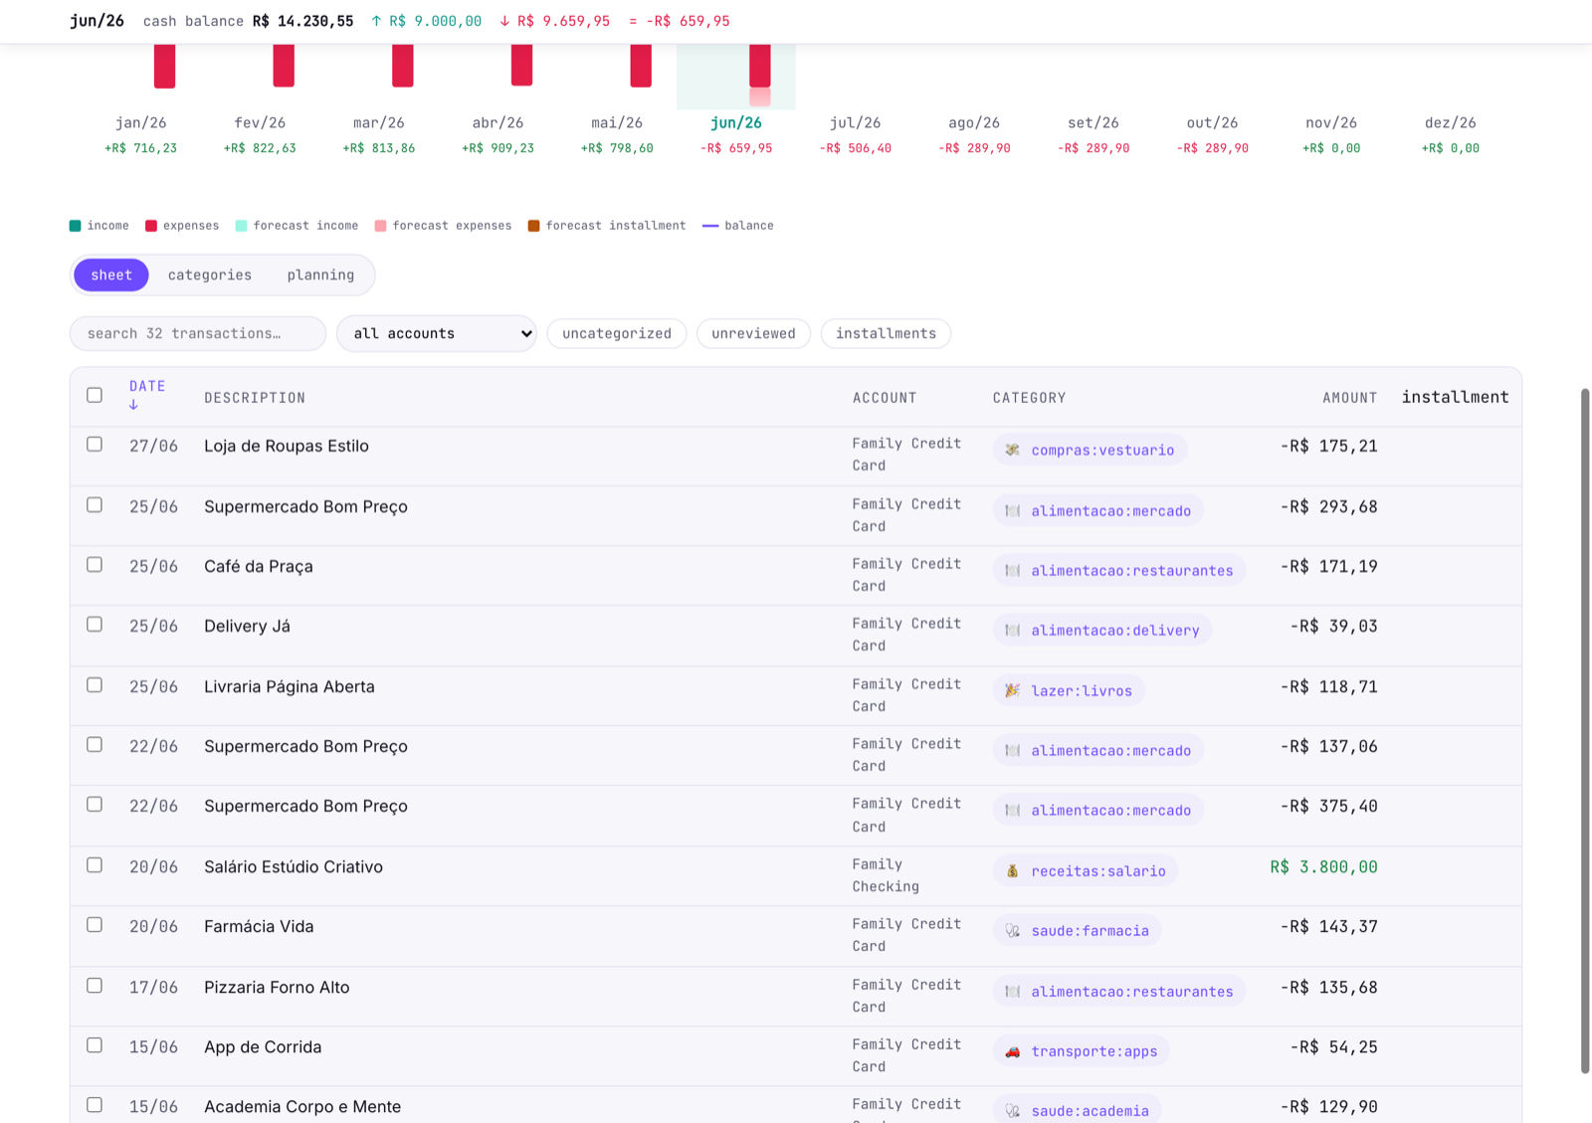The height and width of the screenshot is (1123, 1592).
Task: Click the saude:farmacia stethoscope icon
Action: click(1012, 931)
